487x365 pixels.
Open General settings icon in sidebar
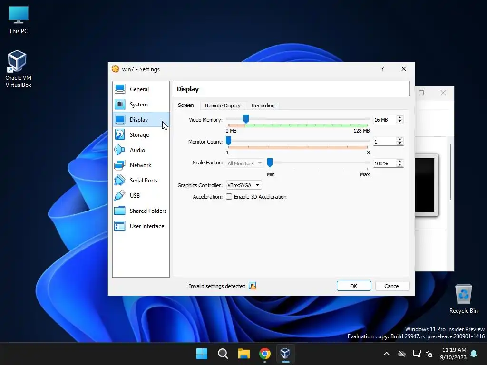(119, 89)
